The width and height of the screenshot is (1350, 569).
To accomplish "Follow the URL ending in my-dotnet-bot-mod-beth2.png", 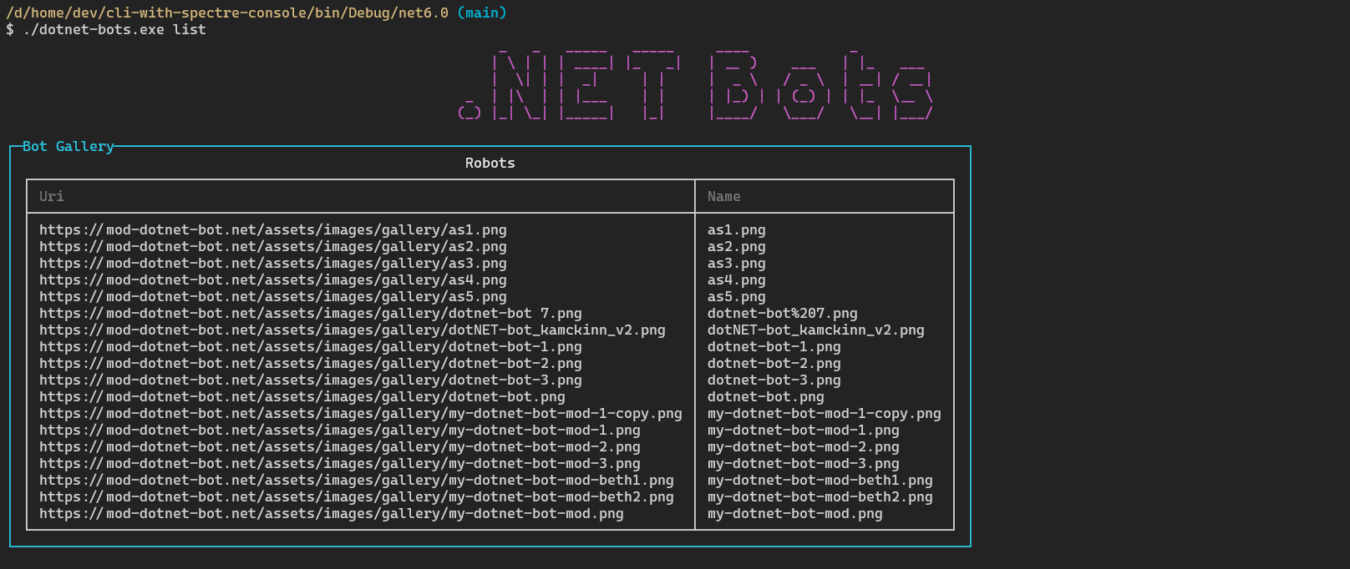I will tap(357, 496).
